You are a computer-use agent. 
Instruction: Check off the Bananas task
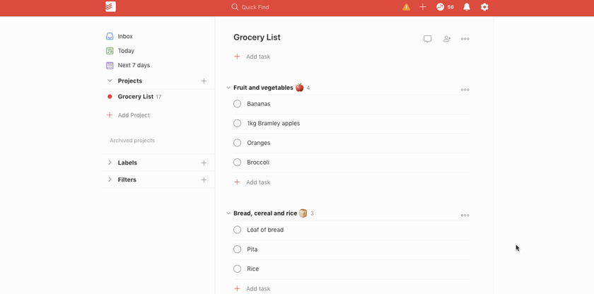coord(238,104)
